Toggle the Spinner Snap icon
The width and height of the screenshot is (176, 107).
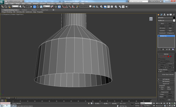(x=73, y=7)
